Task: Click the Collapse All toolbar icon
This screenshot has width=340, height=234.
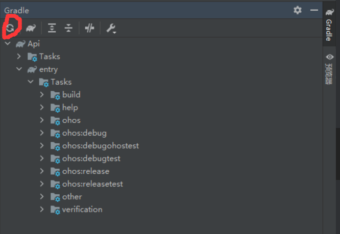Action: (x=68, y=29)
